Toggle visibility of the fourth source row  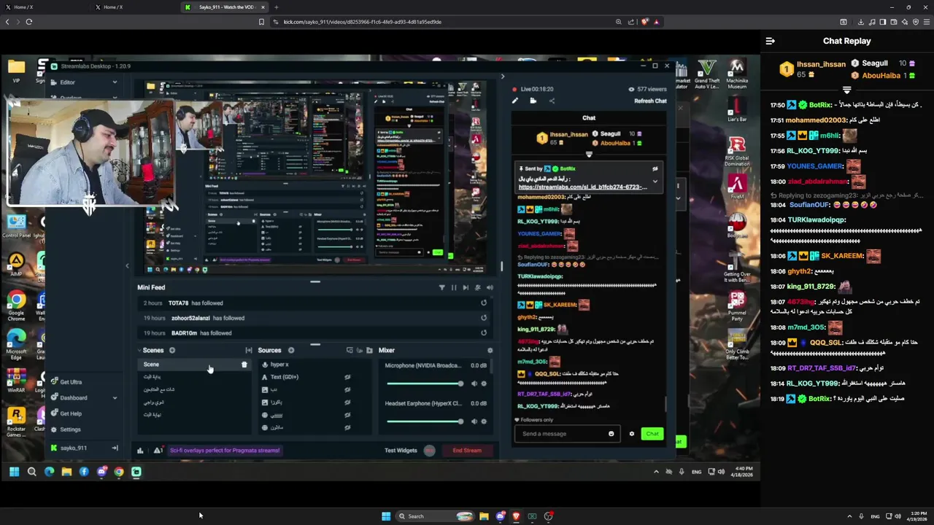click(x=347, y=402)
